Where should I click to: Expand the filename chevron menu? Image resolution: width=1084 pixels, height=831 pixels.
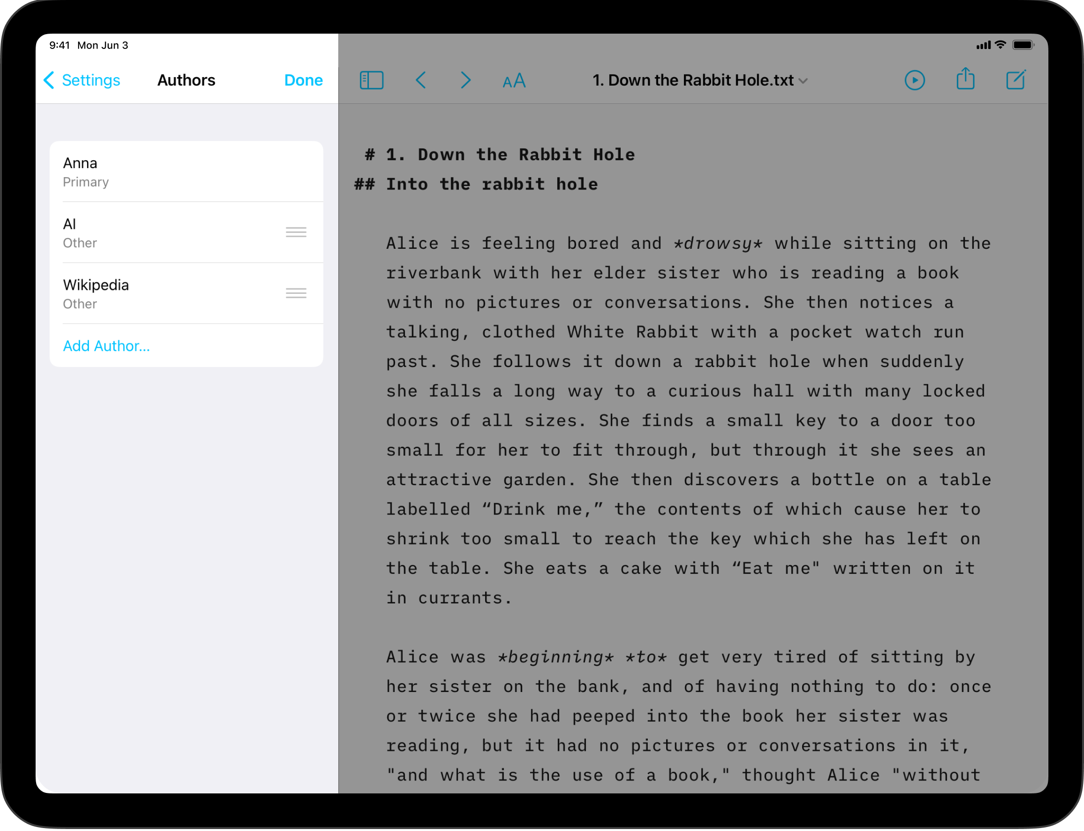(x=804, y=81)
